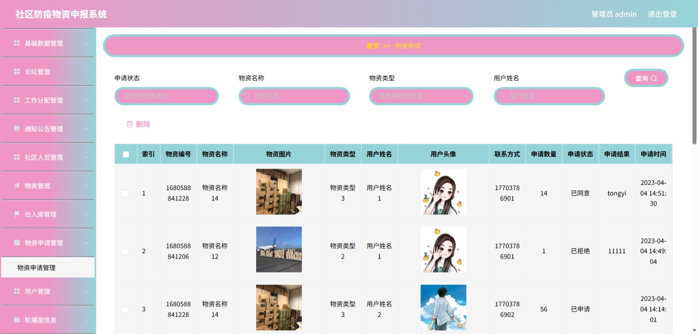
Task: Click the message icon beside 通知公告管理
Action: pos(17,129)
